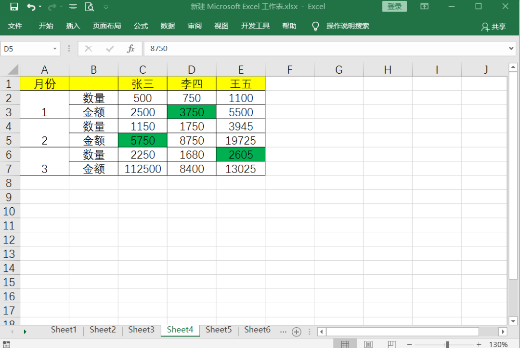This screenshot has height=348, width=520.
Task: Select the green cell with 2605
Action: [241, 154]
